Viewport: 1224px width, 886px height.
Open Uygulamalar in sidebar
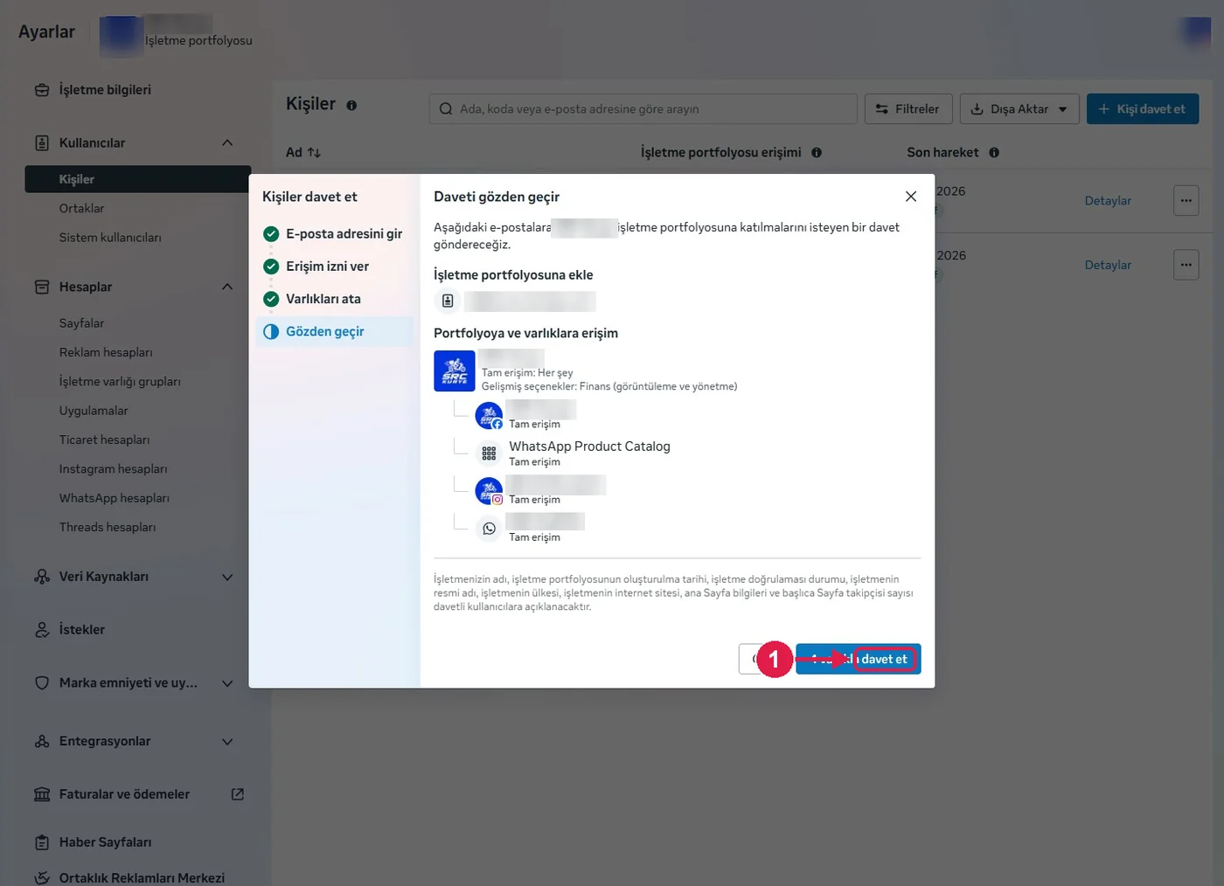94,411
